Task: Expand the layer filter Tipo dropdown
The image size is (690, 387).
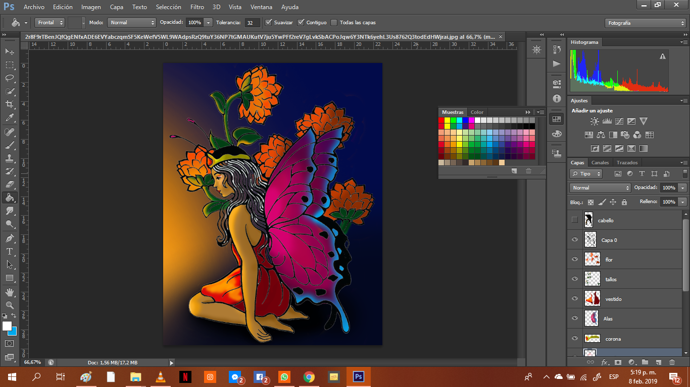Action: (x=586, y=174)
